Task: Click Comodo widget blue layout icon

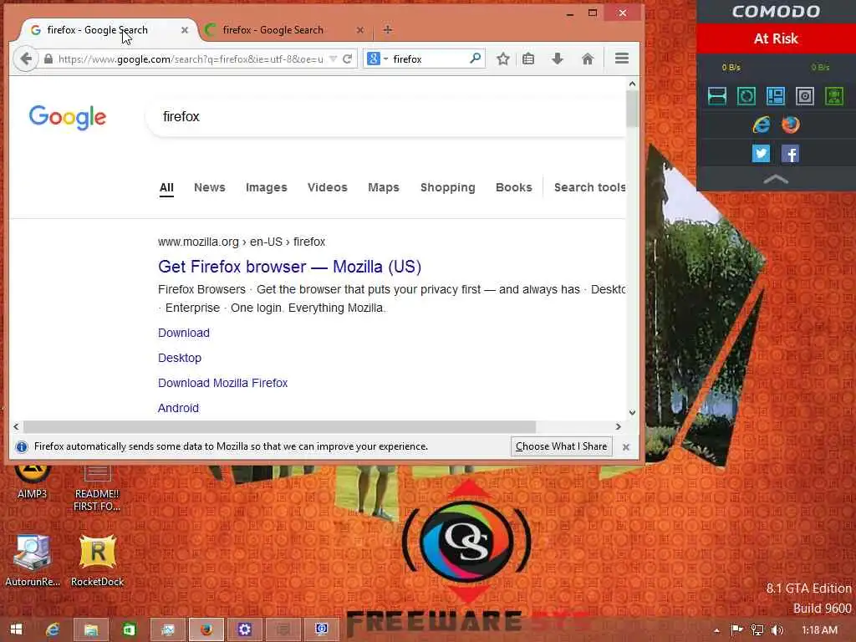Action: [x=775, y=96]
